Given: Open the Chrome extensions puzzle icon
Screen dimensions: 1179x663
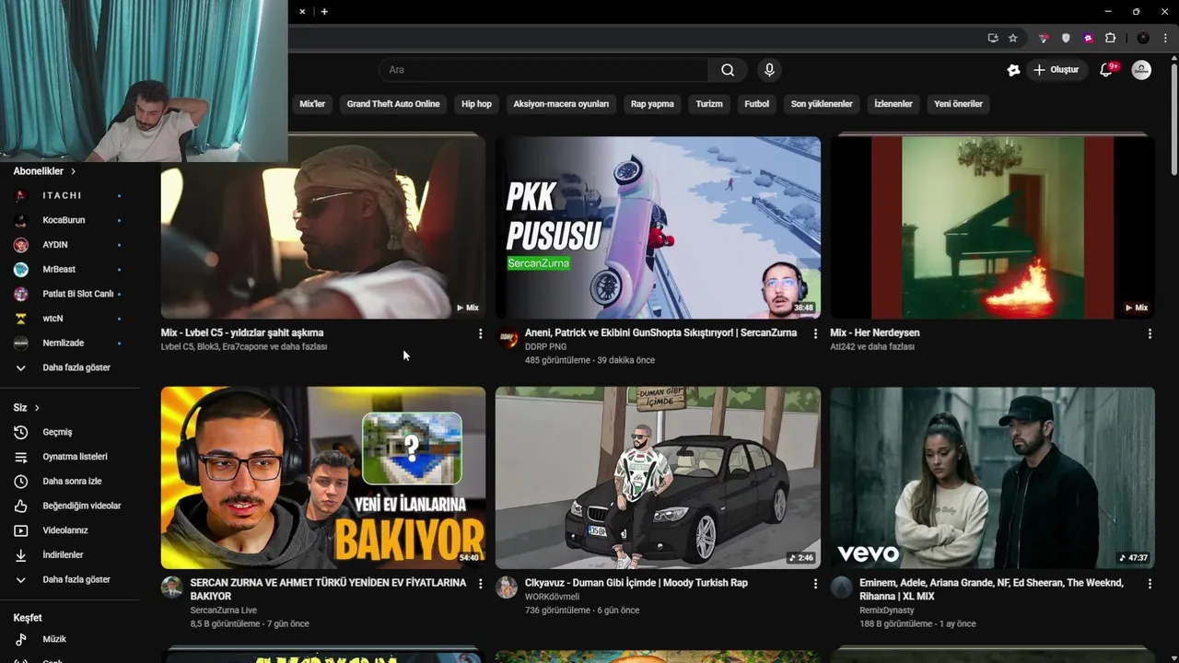Looking at the screenshot, I should (x=1110, y=38).
